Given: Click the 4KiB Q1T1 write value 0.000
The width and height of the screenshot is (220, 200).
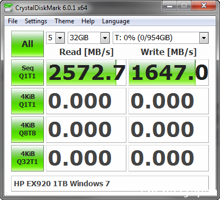Looking at the screenshot, I should tap(169, 101).
